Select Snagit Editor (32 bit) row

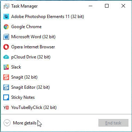pyautogui.click(x=66, y=87)
